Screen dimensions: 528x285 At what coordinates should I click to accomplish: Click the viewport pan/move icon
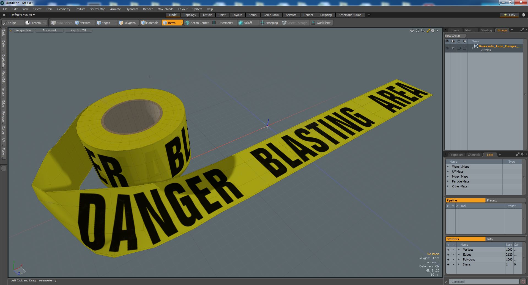click(412, 31)
